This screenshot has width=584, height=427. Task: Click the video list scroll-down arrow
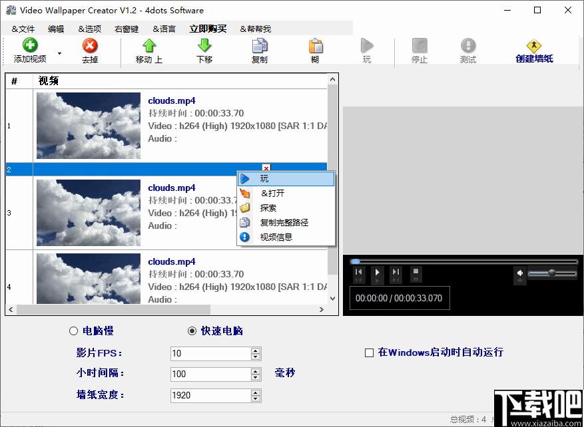pyautogui.click(x=332, y=299)
